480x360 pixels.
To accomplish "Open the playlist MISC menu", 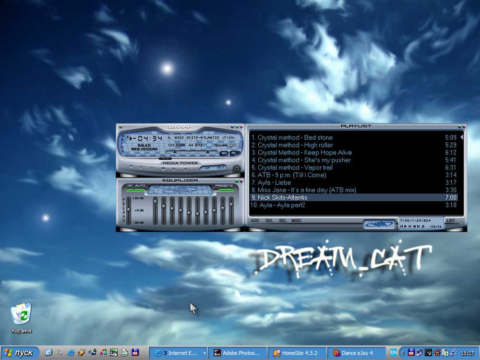I will [x=296, y=221].
